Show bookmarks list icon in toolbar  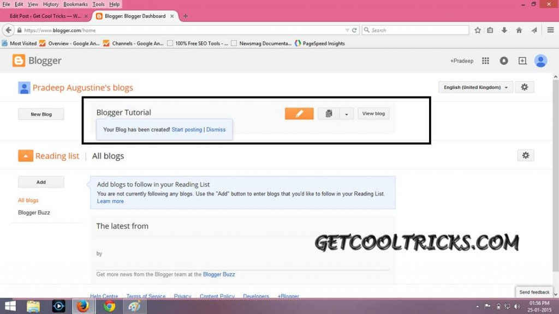tap(490, 31)
